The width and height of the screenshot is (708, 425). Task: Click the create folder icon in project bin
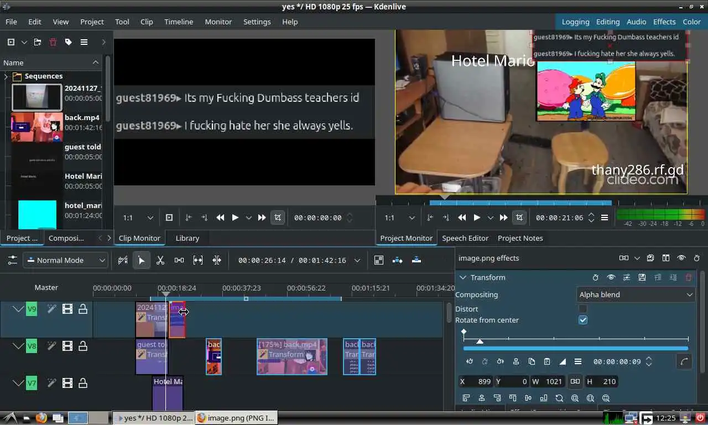coord(38,42)
